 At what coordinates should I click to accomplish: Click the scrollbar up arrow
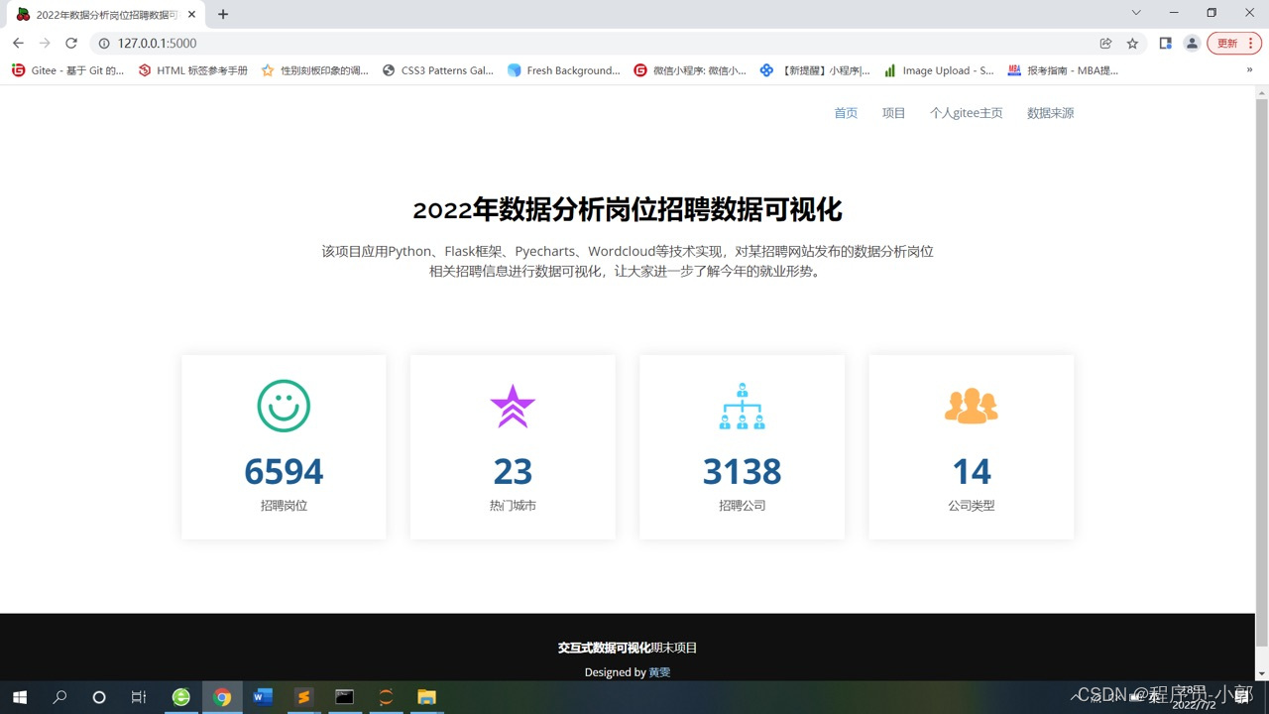pos(1262,91)
